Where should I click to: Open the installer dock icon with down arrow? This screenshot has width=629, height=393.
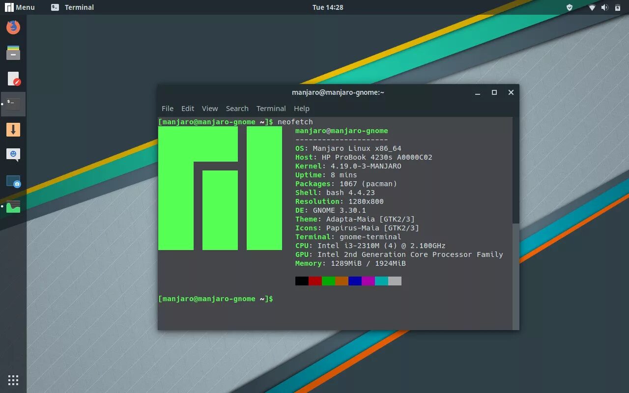click(13, 130)
